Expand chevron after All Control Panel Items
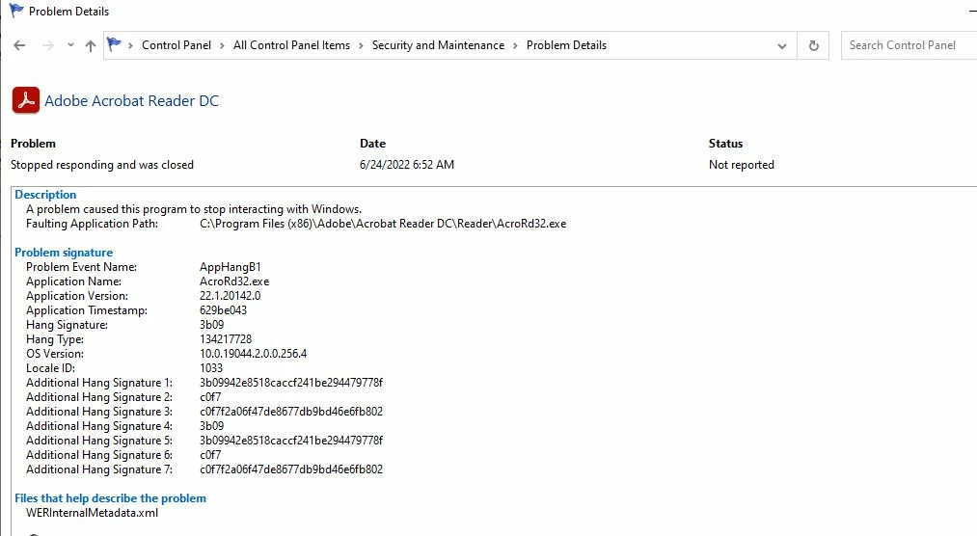 pos(361,45)
